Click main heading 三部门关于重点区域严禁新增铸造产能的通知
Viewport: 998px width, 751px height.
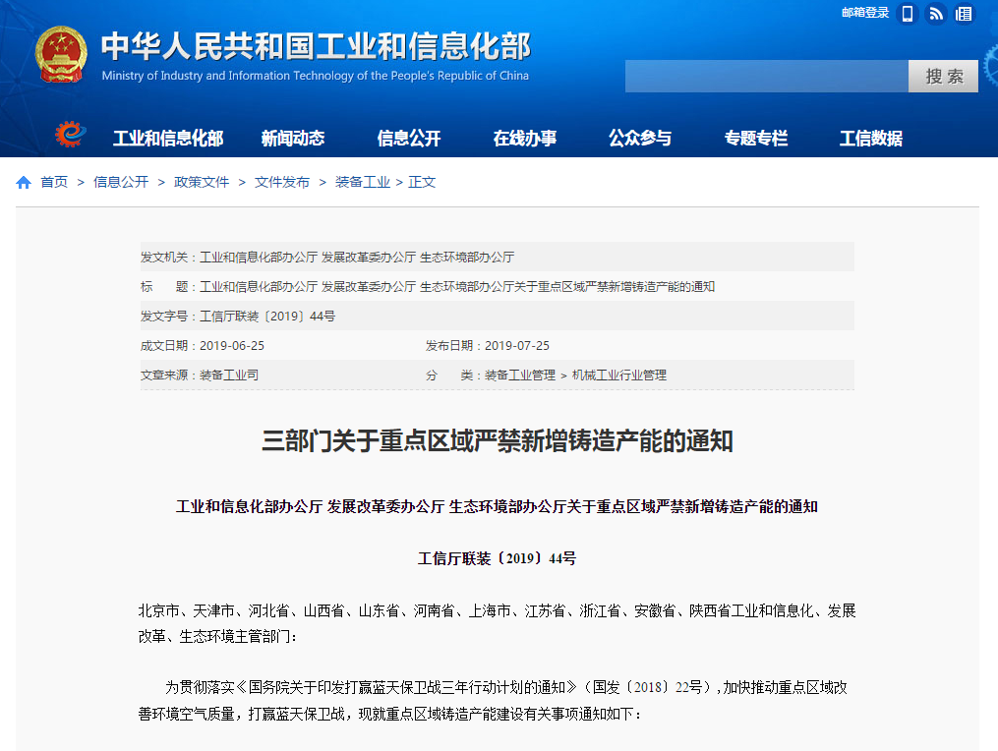click(x=498, y=441)
